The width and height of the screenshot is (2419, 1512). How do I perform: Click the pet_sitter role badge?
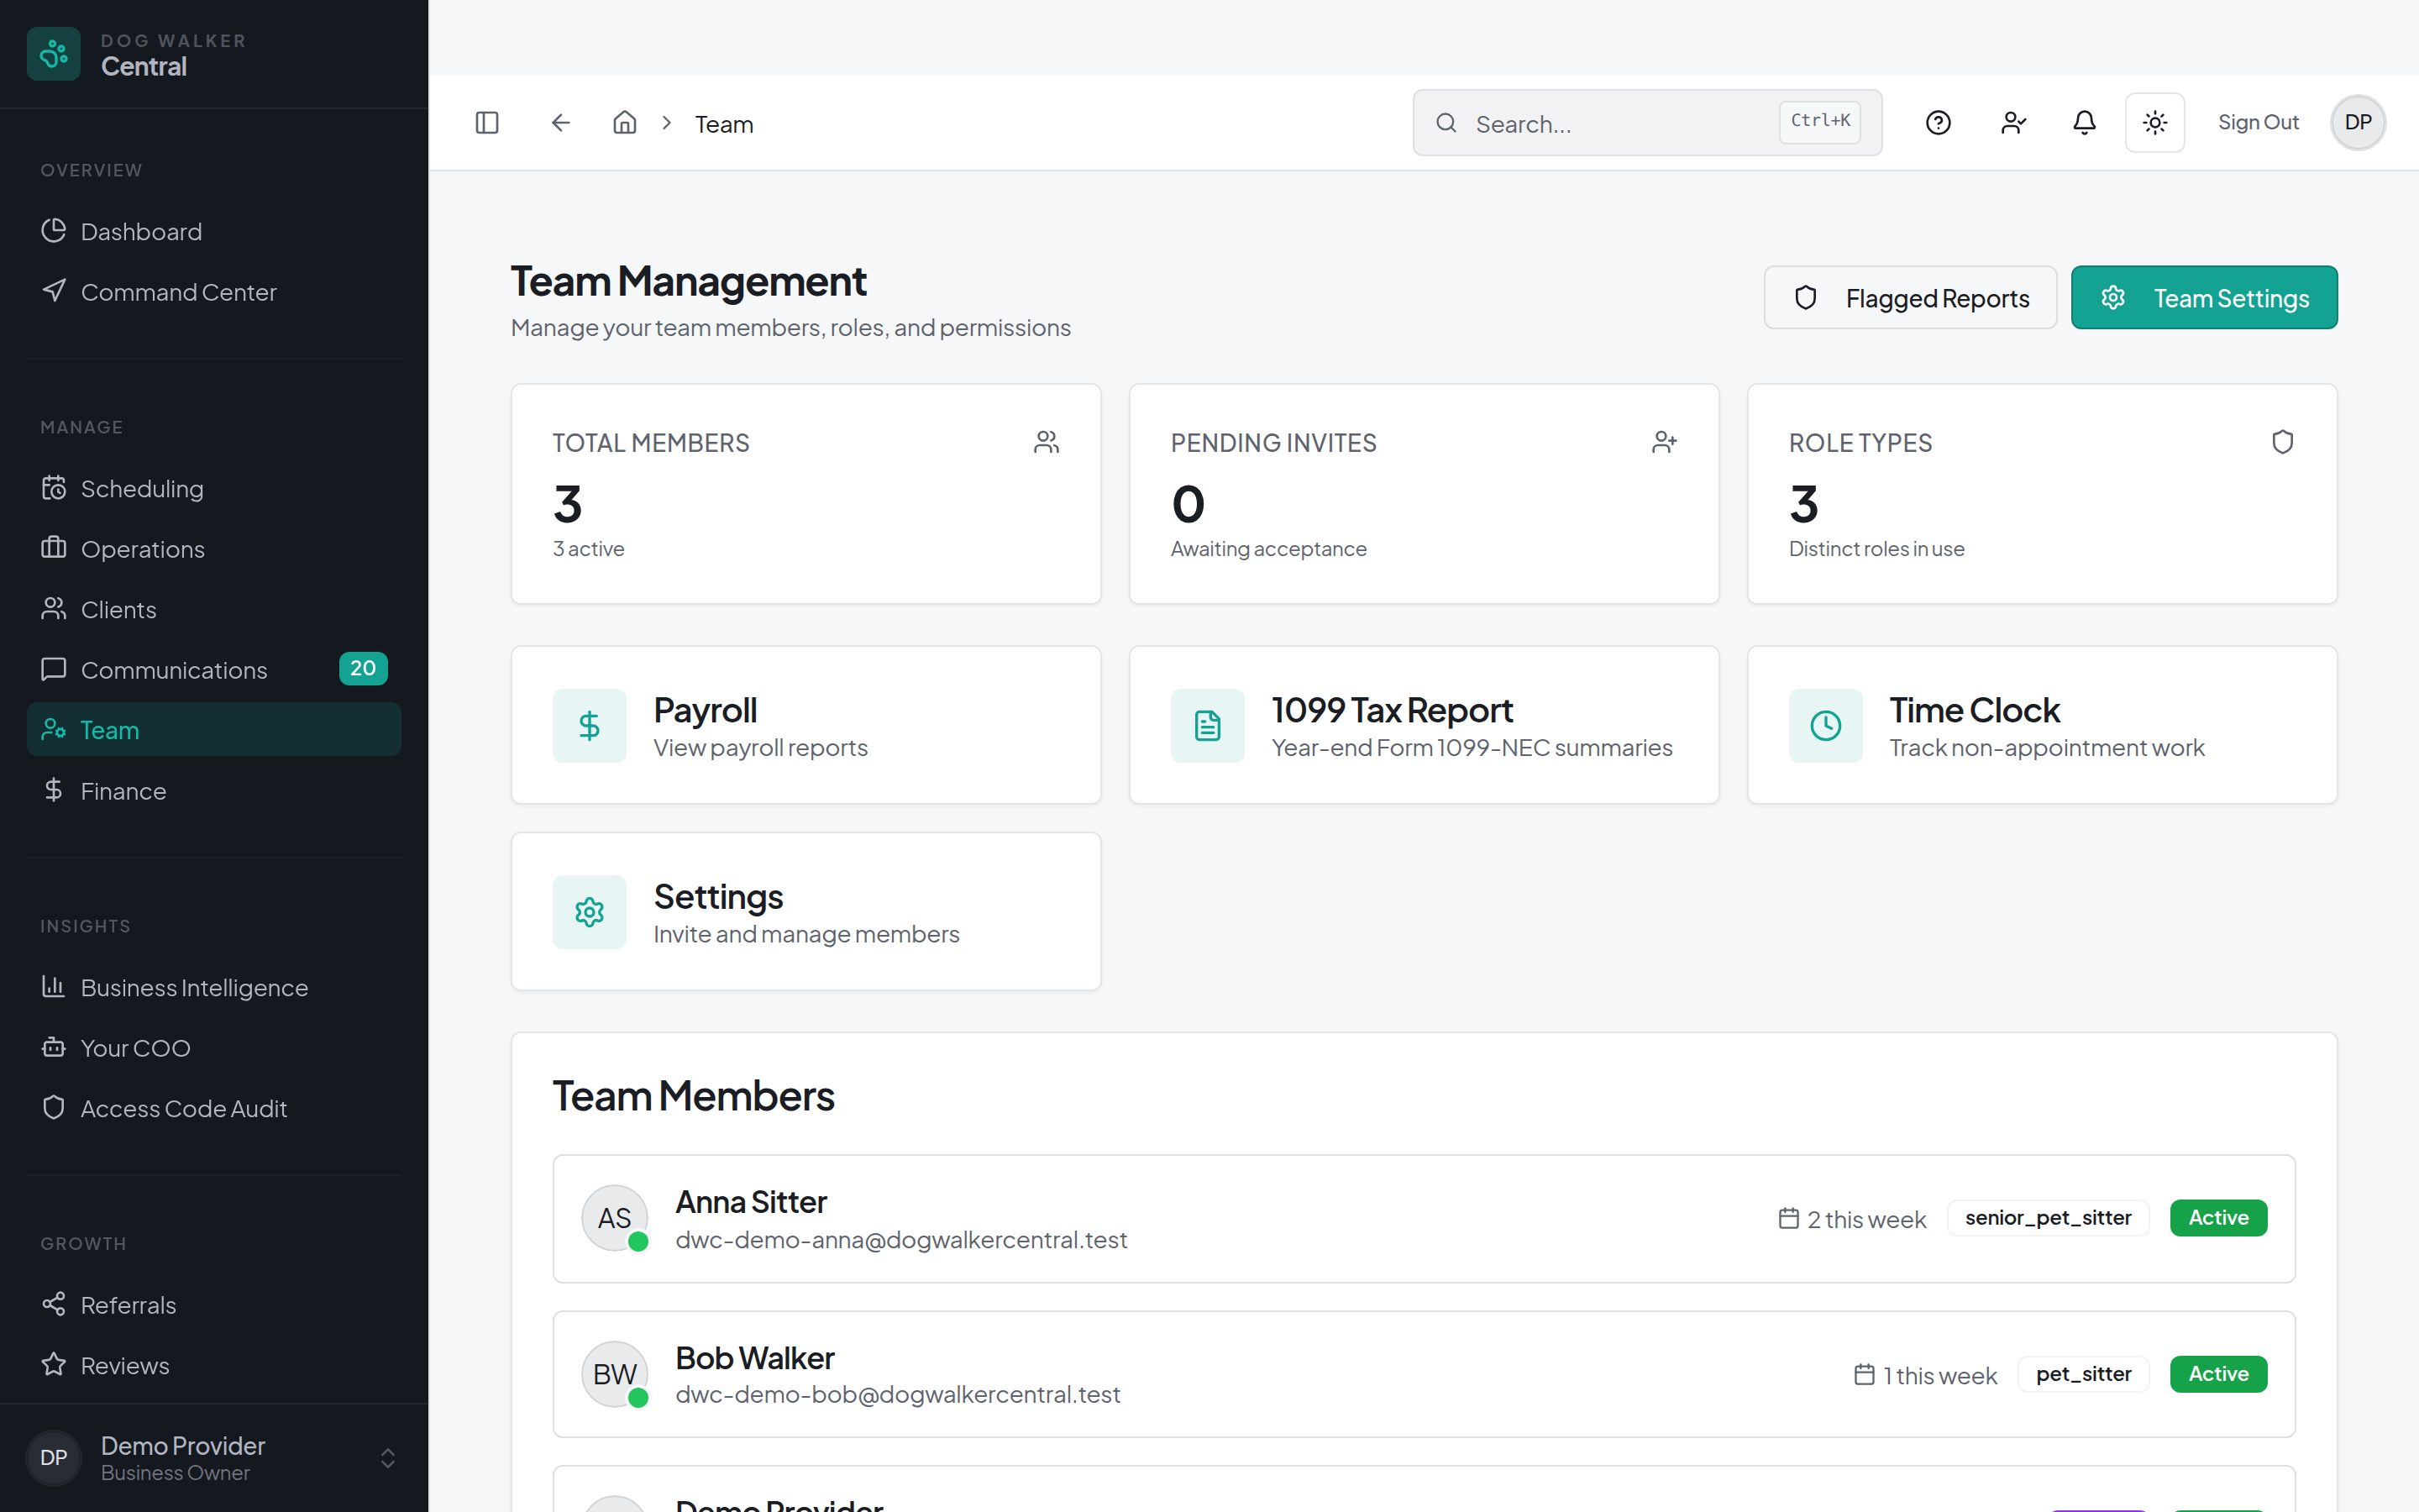[x=2083, y=1373]
